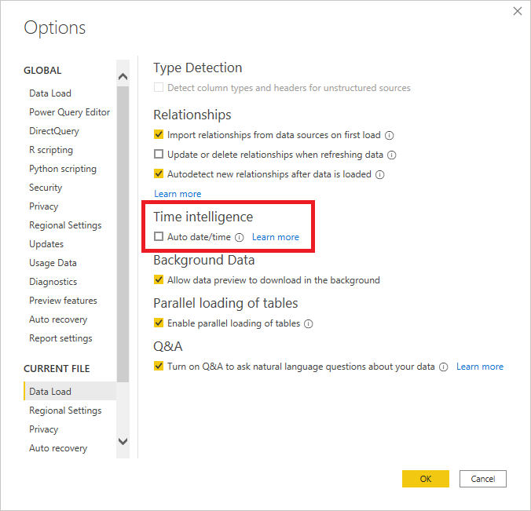The image size is (531, 511).
Task: Open Learn more link for Q&A
Action: (x=480, y=367)
